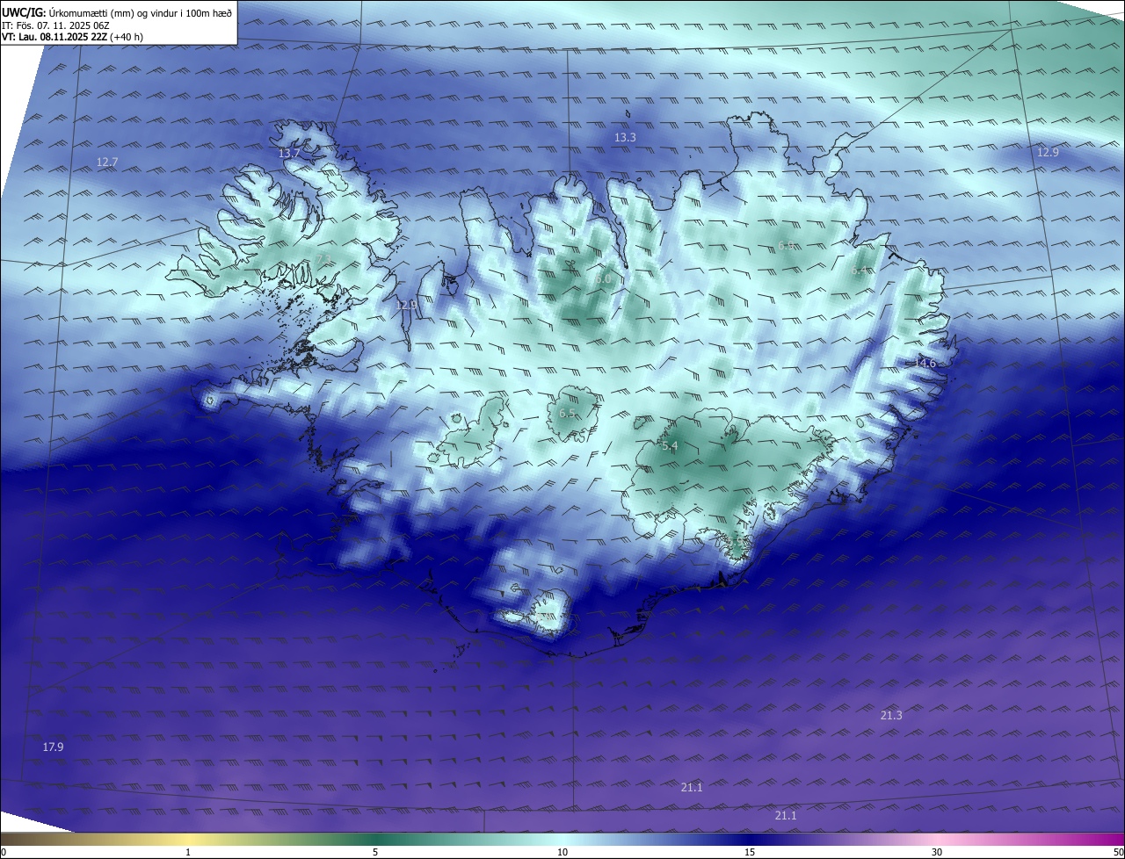
Task: Click the '30' tick on the colour legend
Action: [x=937, y=853]
